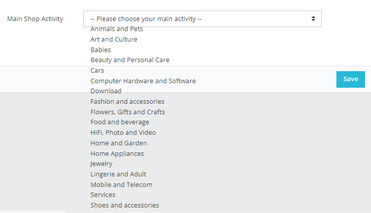Select the Download activity option
The width and height of the screenshot is (371, 213).
point(106,91)
